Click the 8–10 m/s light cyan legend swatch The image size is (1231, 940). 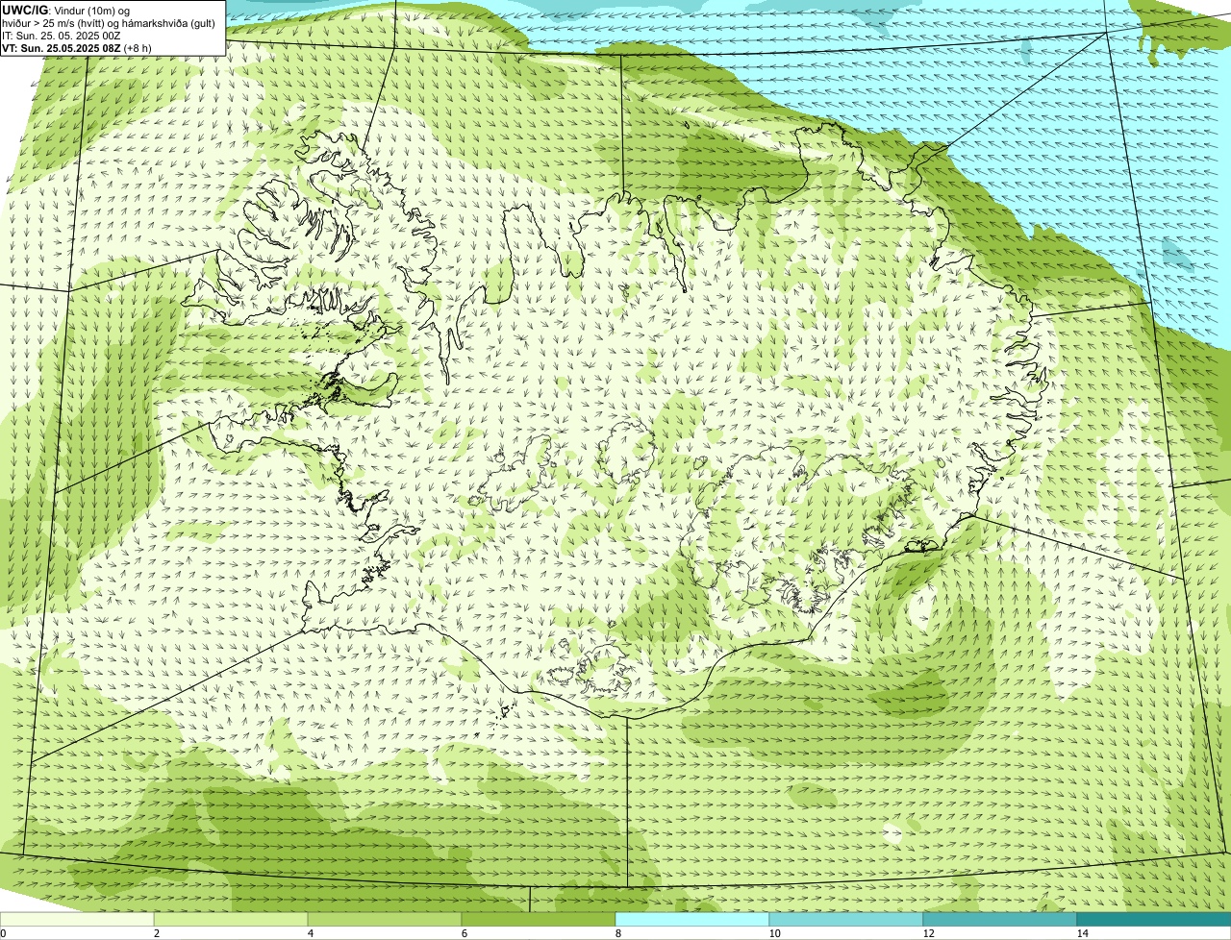tap(692, 920)
